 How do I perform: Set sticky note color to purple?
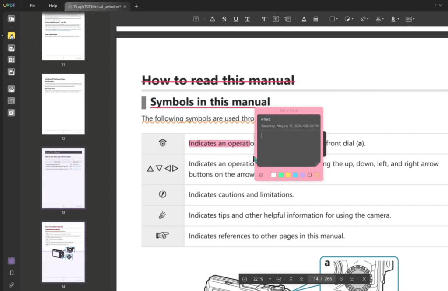pyautogui.click(x=302, y=175)
